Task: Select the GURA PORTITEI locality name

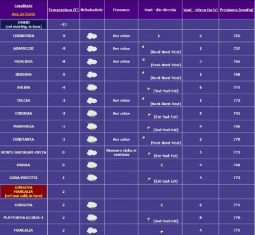Action: click(24, 178)
